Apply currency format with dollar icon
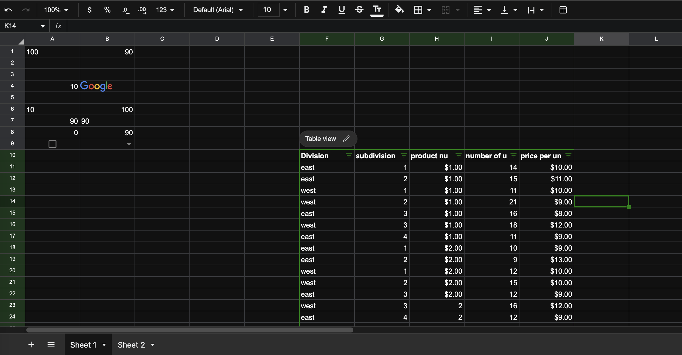 coord(89,10)
